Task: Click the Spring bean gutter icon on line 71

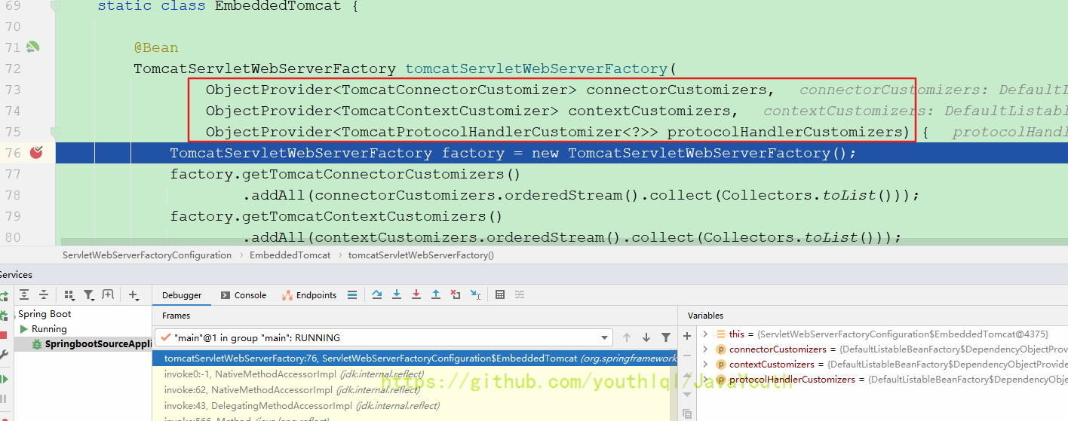Action: 32,47
